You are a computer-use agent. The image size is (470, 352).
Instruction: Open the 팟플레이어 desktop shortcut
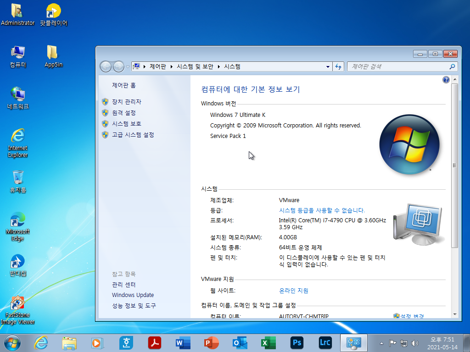point(53,14)
